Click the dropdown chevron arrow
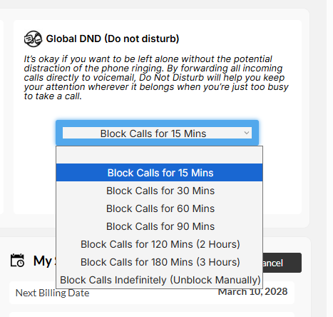The height and width of the screenshot is (317, 333). click(247, 133)
